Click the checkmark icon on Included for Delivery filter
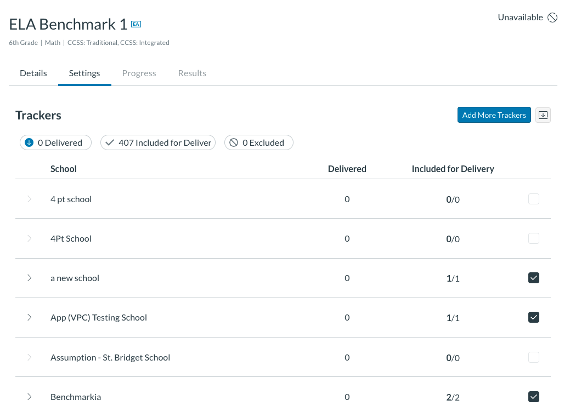Viewport: 587px width, 406px height. click(110, 142)
